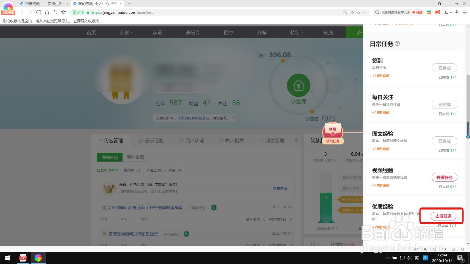Screen dimensions: 470x264
Task: Click the star icon inside address bar
Action: click(358, 12)
